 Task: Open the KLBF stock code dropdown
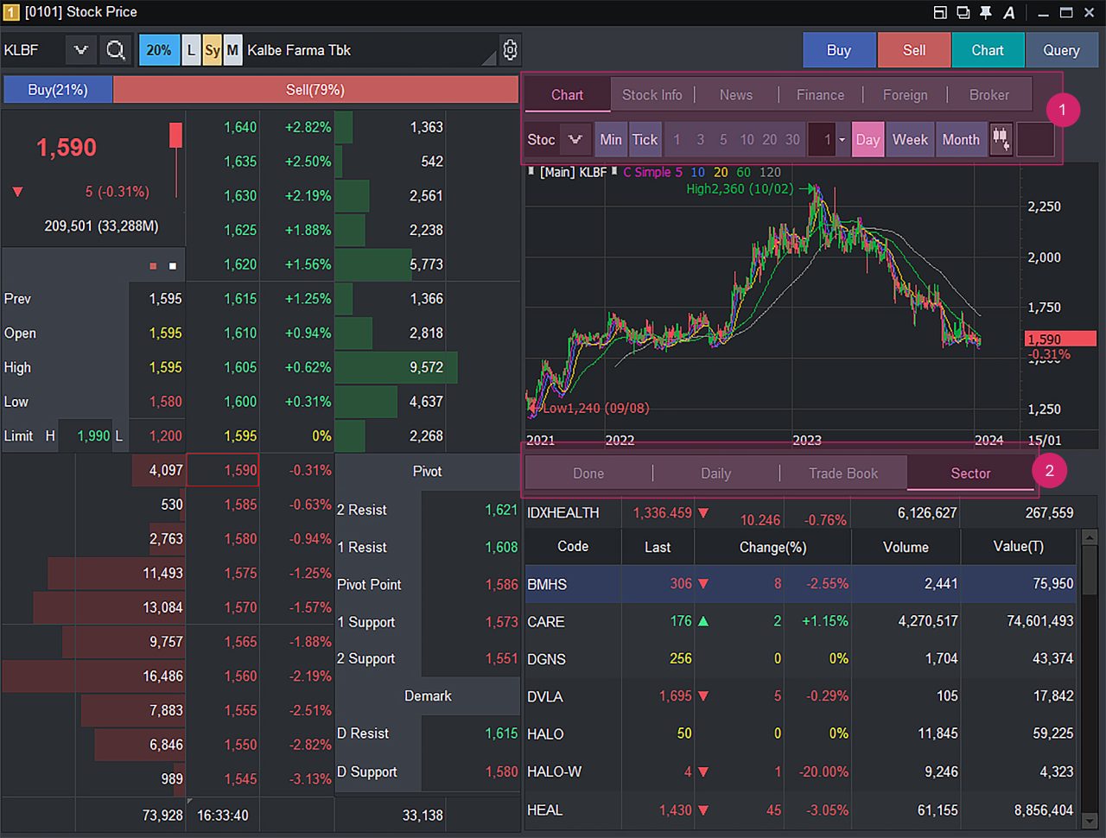coord(81,50)
